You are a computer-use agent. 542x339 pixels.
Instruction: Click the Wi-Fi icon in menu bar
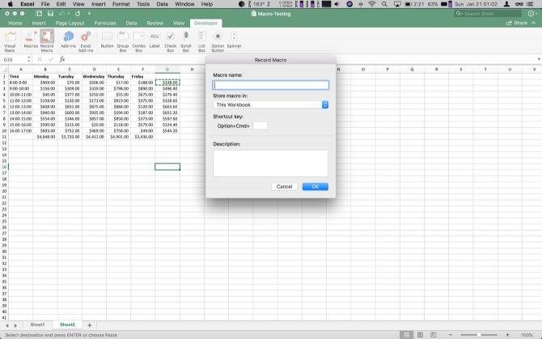[x=372, y=4]
